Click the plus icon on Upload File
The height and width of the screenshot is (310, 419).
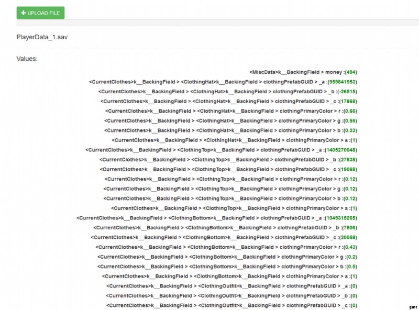point(24,13)
